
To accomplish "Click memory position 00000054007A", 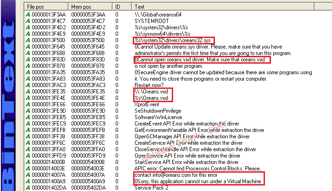I will pos(88,175).
